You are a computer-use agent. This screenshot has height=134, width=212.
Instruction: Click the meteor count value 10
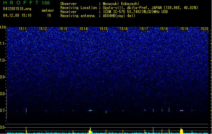(49, 15)
